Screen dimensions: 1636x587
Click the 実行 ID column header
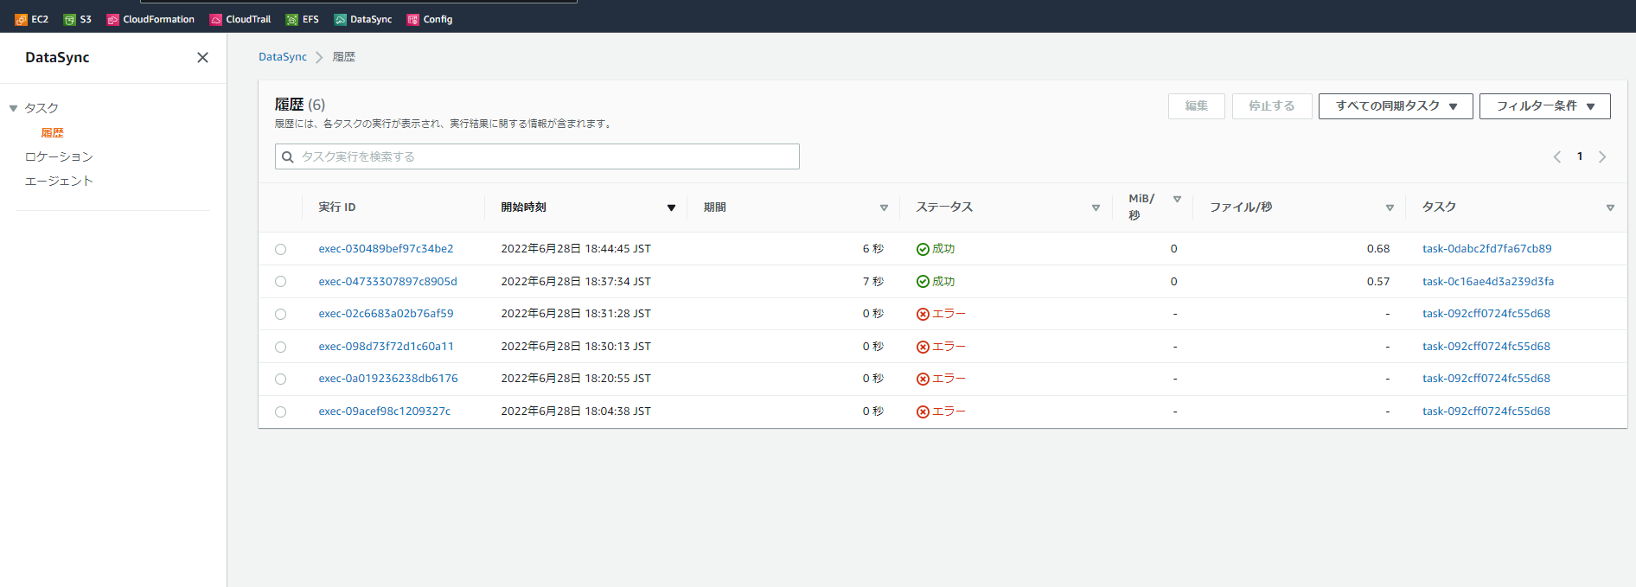pyautogui.click(x=337, y=207)
